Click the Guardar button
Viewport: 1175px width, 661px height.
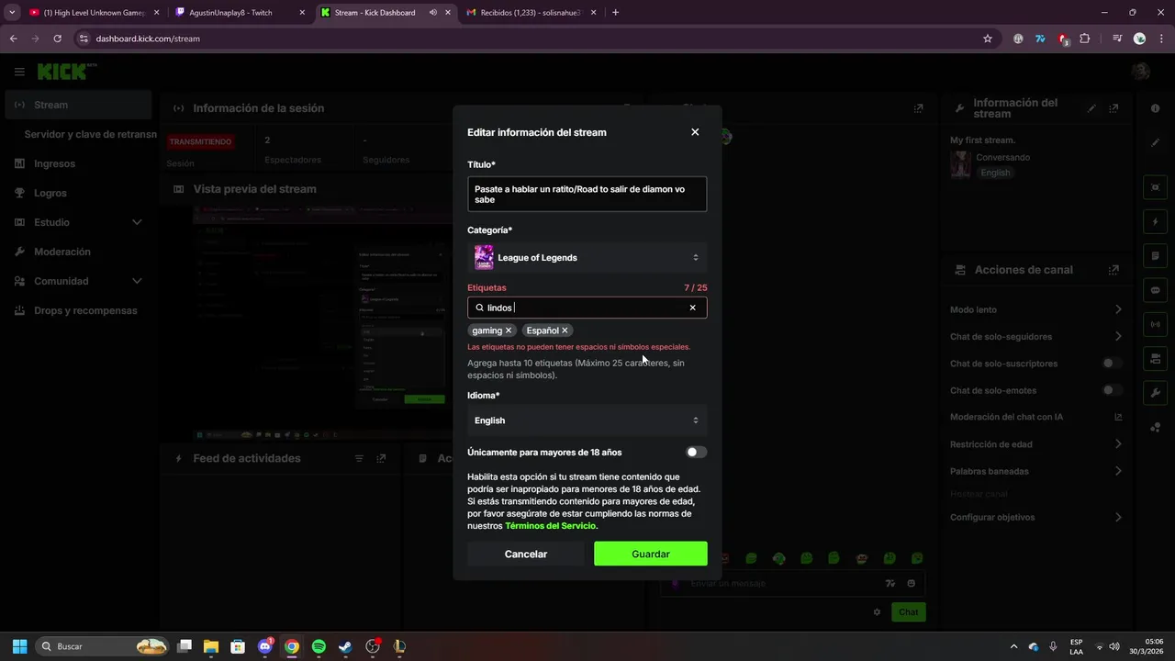click(x=651, y=554)
